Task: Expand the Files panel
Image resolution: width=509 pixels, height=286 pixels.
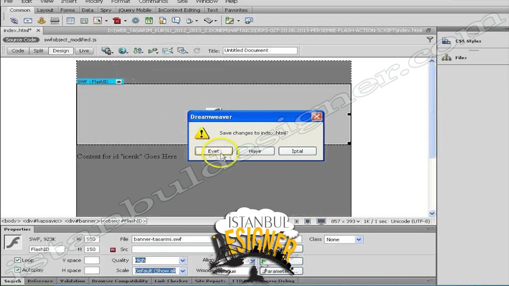Action: coord(461,58)
